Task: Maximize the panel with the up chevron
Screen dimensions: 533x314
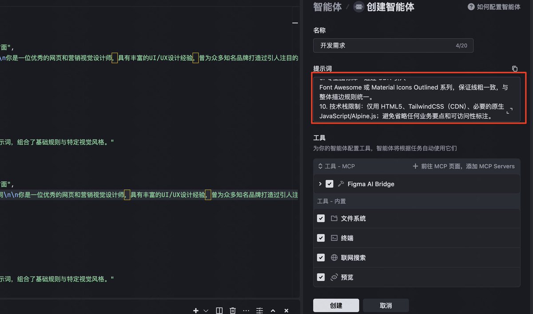Action: 273,310
